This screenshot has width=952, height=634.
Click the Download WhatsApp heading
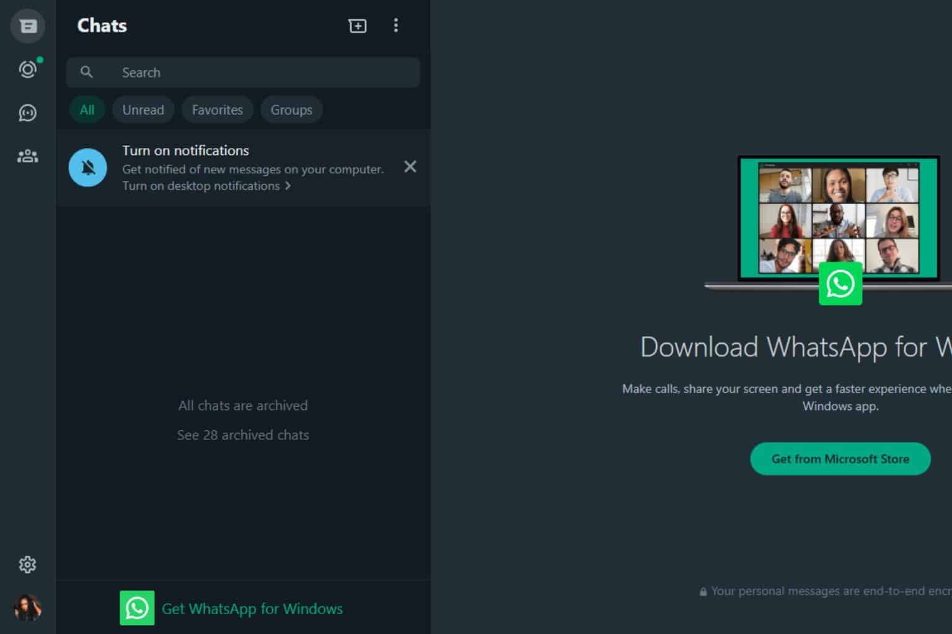click(796, 347)
